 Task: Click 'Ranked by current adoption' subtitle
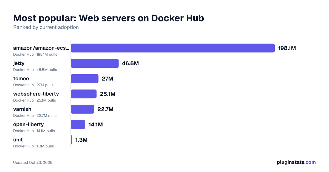46,27
